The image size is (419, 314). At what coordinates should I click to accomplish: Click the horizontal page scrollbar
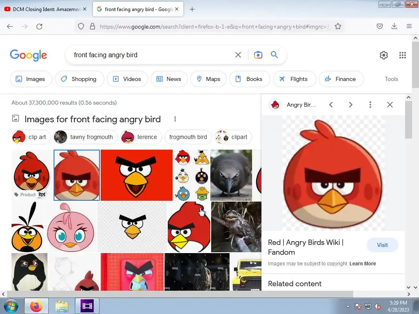[x=180, y=294]
